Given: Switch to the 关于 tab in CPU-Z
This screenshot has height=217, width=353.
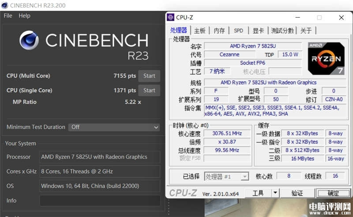Looking at the screenshot, I should pyautogui.click(x=306, y=30).
